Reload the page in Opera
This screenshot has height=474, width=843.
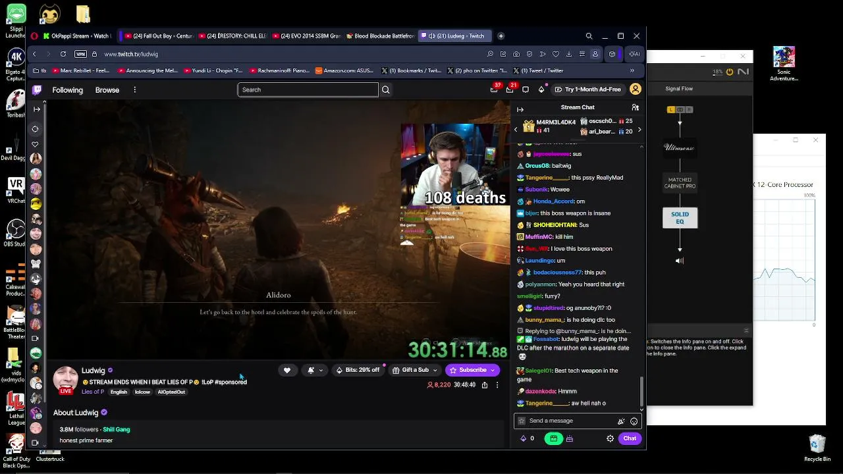[x=63, y=54]
